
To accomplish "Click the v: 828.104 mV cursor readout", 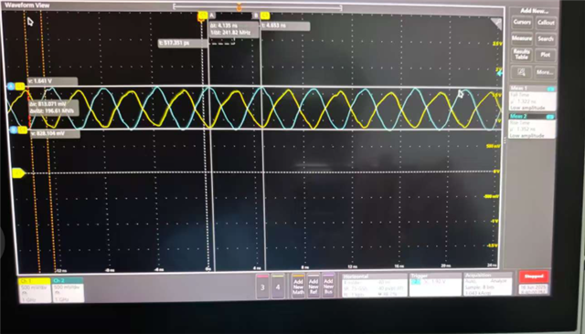I will click(x=55, y=133).
